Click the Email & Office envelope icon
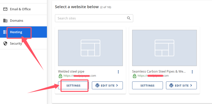The width and height of the screenshot is (212, 104). [5, 9]
